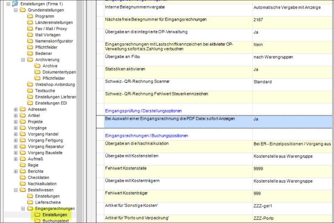Click the folder icon beside Textsuche
This screenshot has width=334, height=223.
30,91
